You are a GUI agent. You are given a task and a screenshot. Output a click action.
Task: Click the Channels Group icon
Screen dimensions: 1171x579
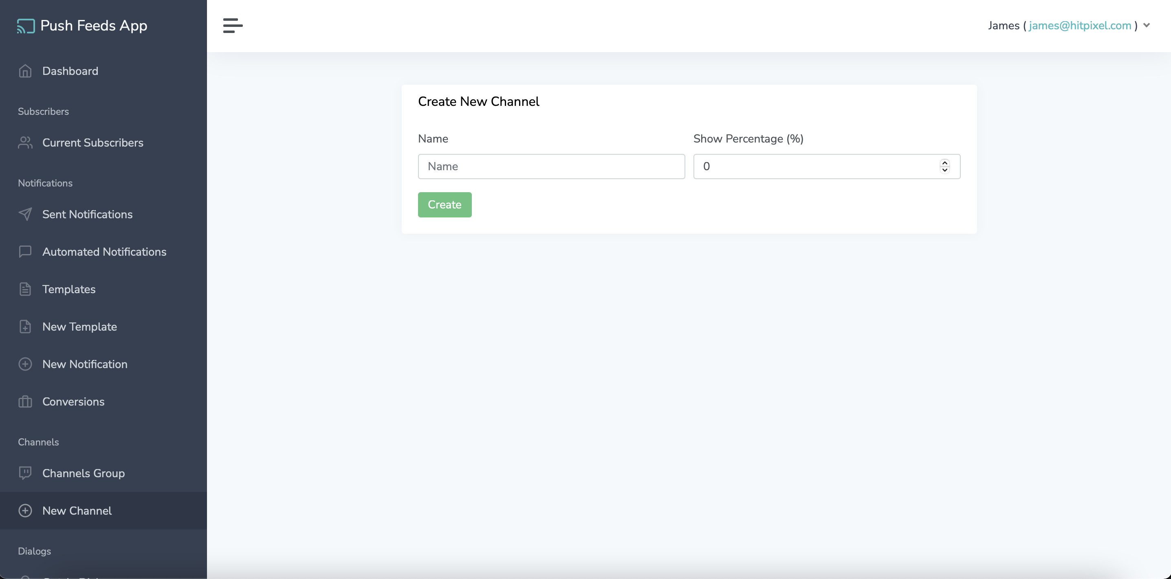(25, 473)
